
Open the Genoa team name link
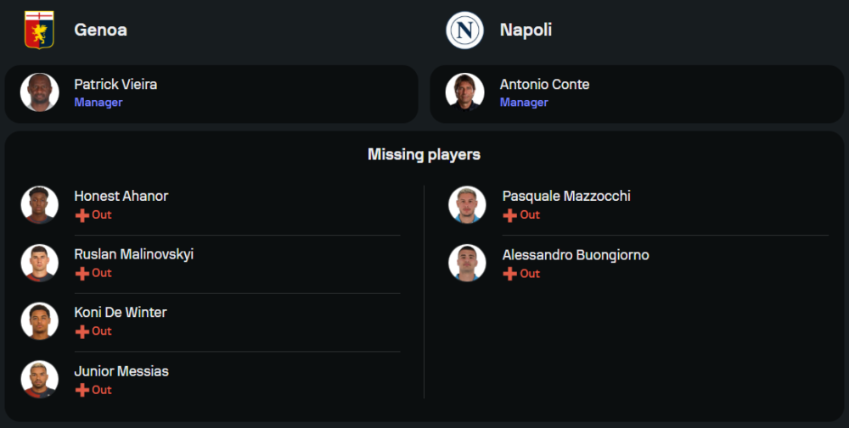coord(100,30)
